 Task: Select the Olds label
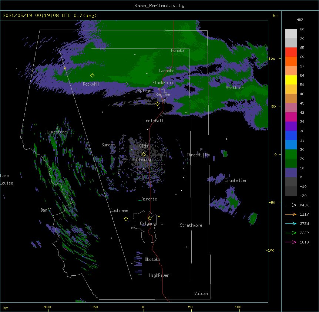[x=144, y=146]
